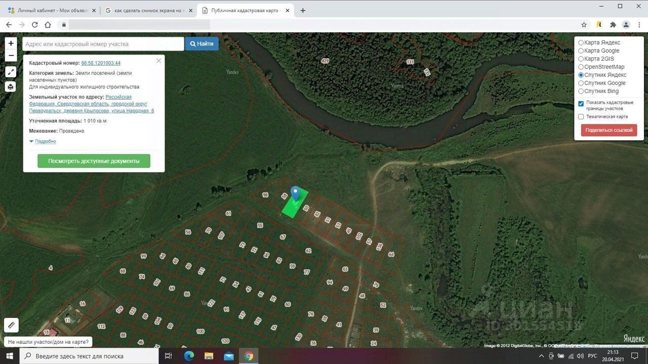Open Task View in taskbar
This screenshot has width=648, height=364.
pyautogui.click(x=169, y=356)
